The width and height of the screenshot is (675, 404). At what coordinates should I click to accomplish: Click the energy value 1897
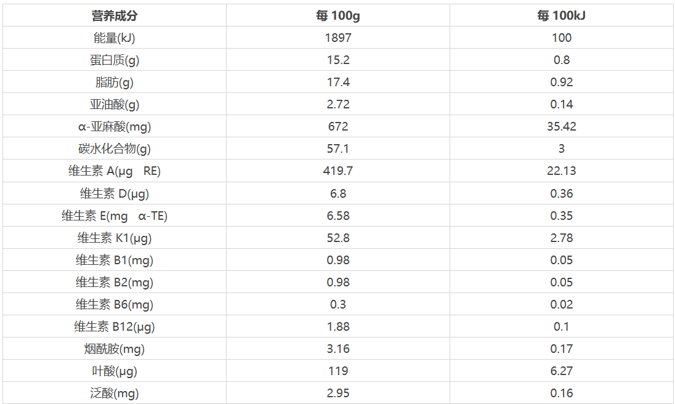pos(337,38)
